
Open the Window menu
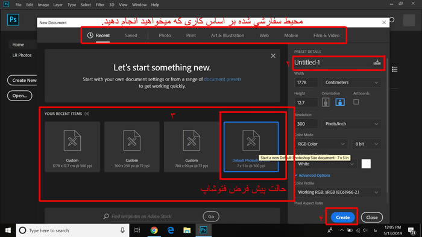[x=139, y=5]
